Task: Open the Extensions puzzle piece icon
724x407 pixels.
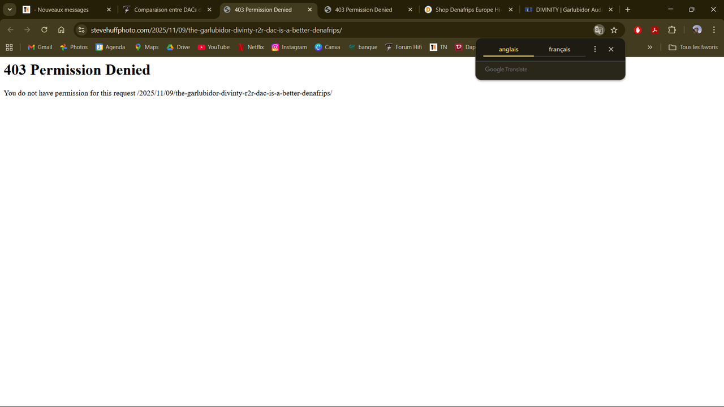Action: pos(671,29)
